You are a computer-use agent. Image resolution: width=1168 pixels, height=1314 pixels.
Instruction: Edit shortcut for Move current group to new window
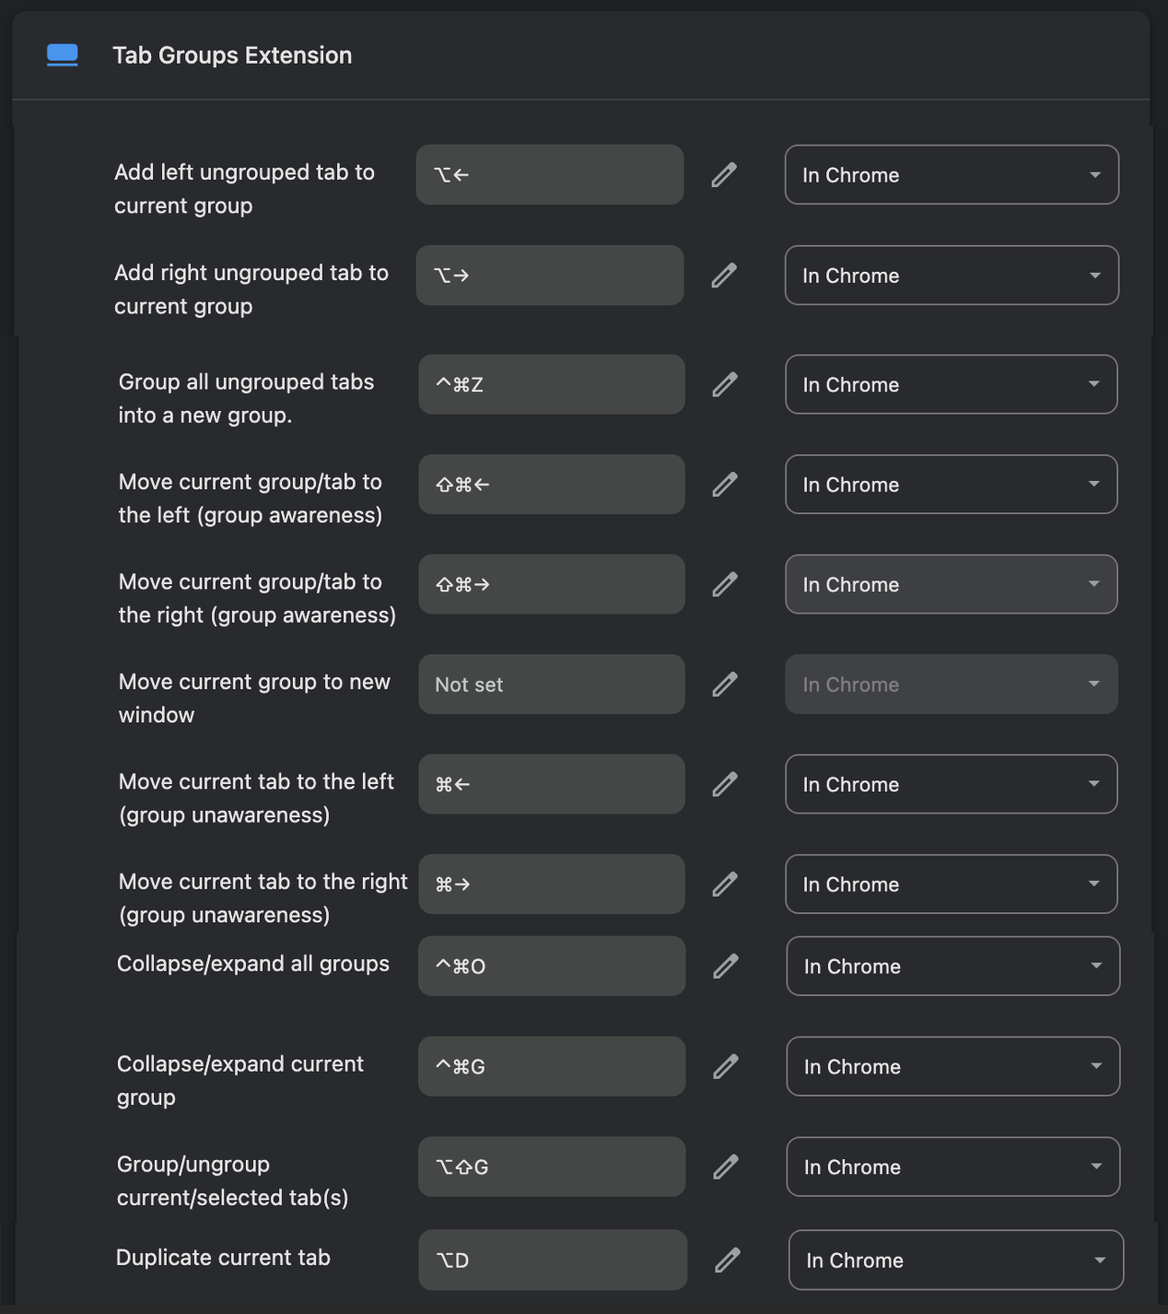click(x=725, y=684)
